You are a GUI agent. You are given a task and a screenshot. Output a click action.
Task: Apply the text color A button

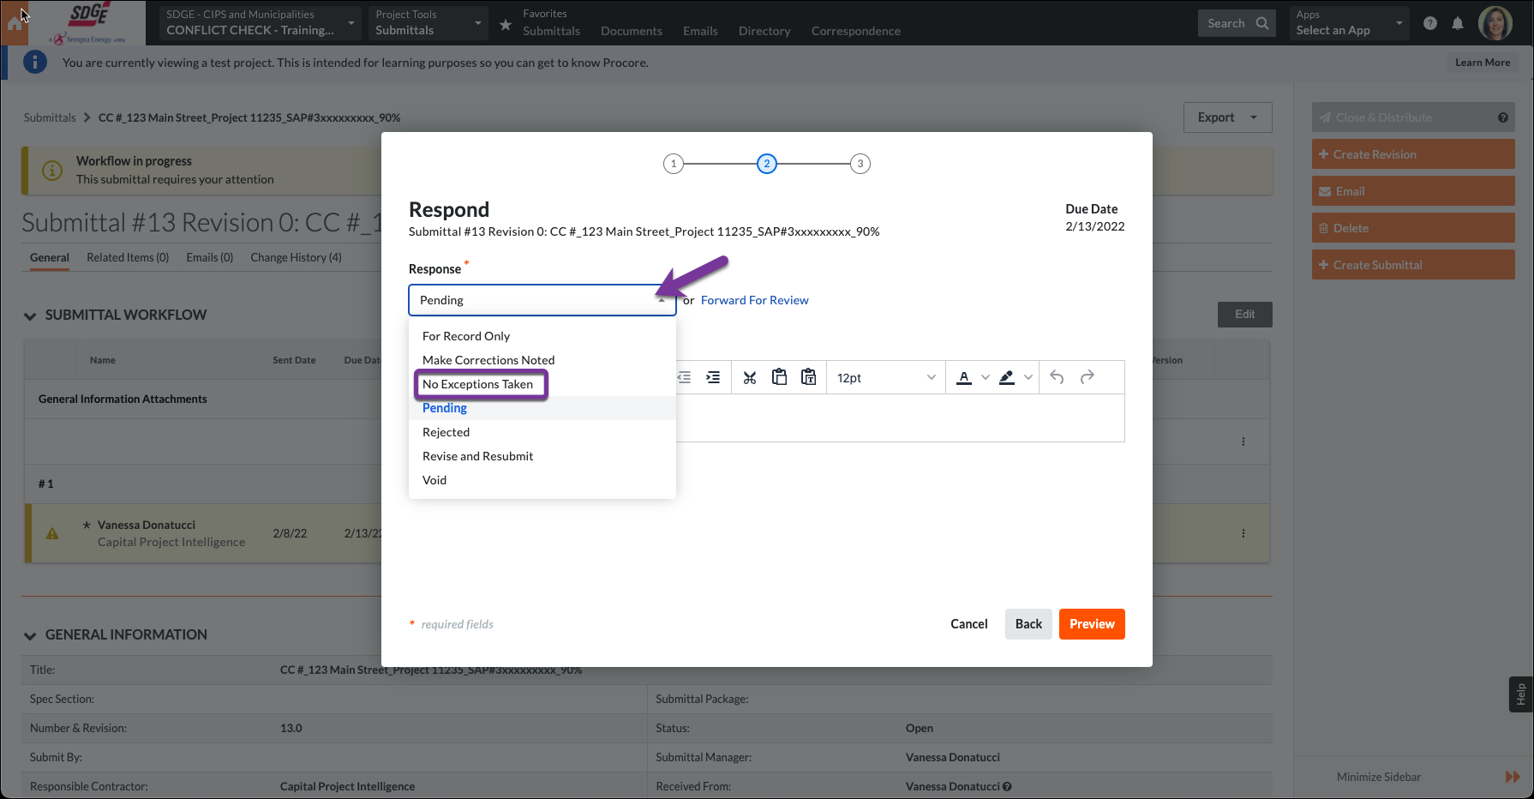964,378
